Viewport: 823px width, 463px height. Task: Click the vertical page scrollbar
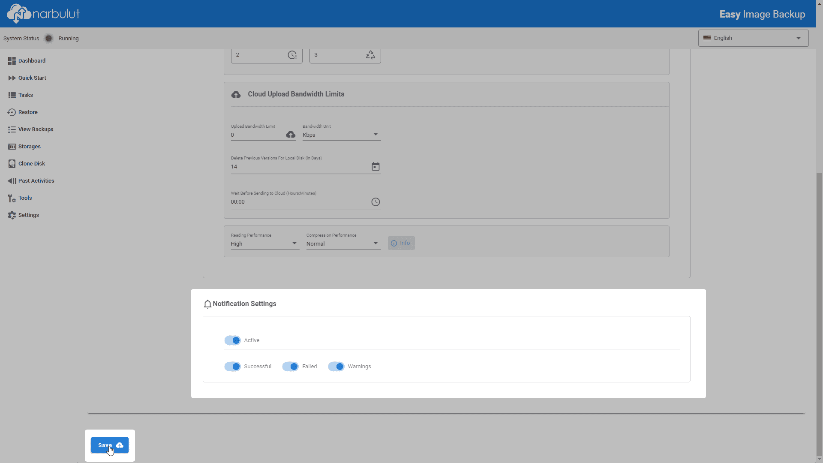click(820, 314)
